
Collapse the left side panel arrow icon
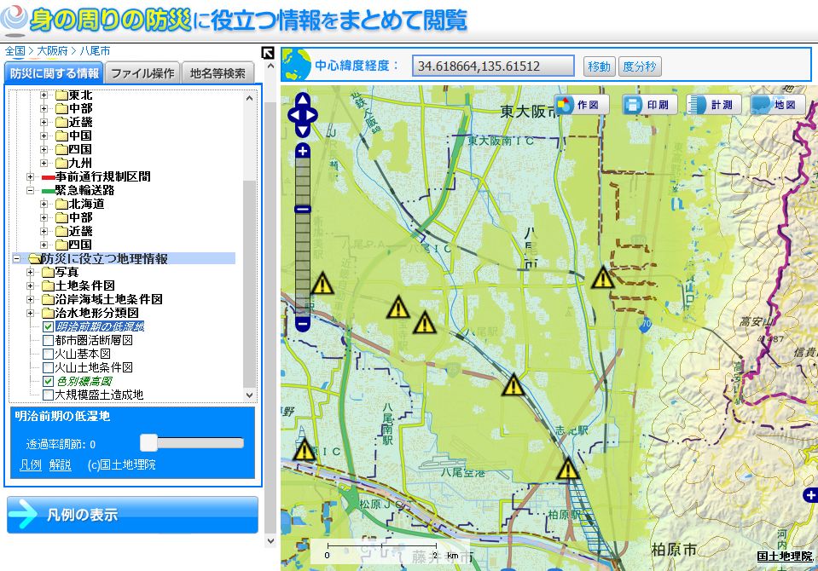point(268,54)
